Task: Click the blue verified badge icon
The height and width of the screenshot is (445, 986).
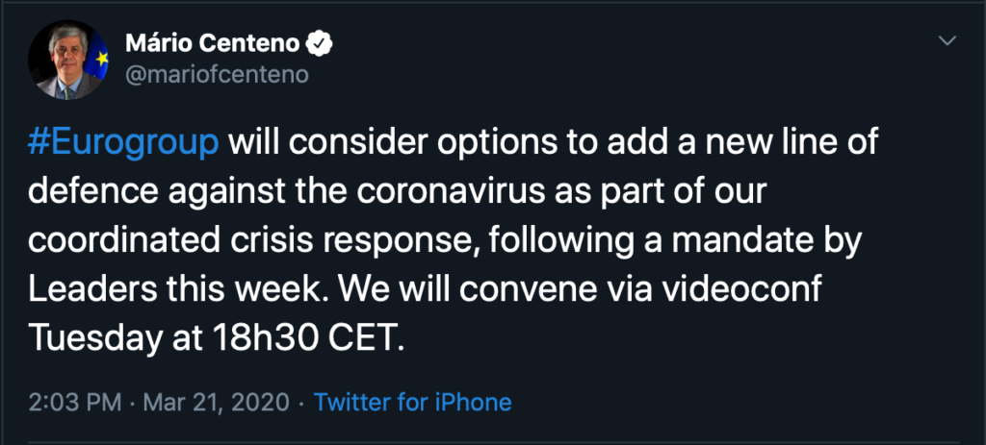Action: click(x=320, y=43)
